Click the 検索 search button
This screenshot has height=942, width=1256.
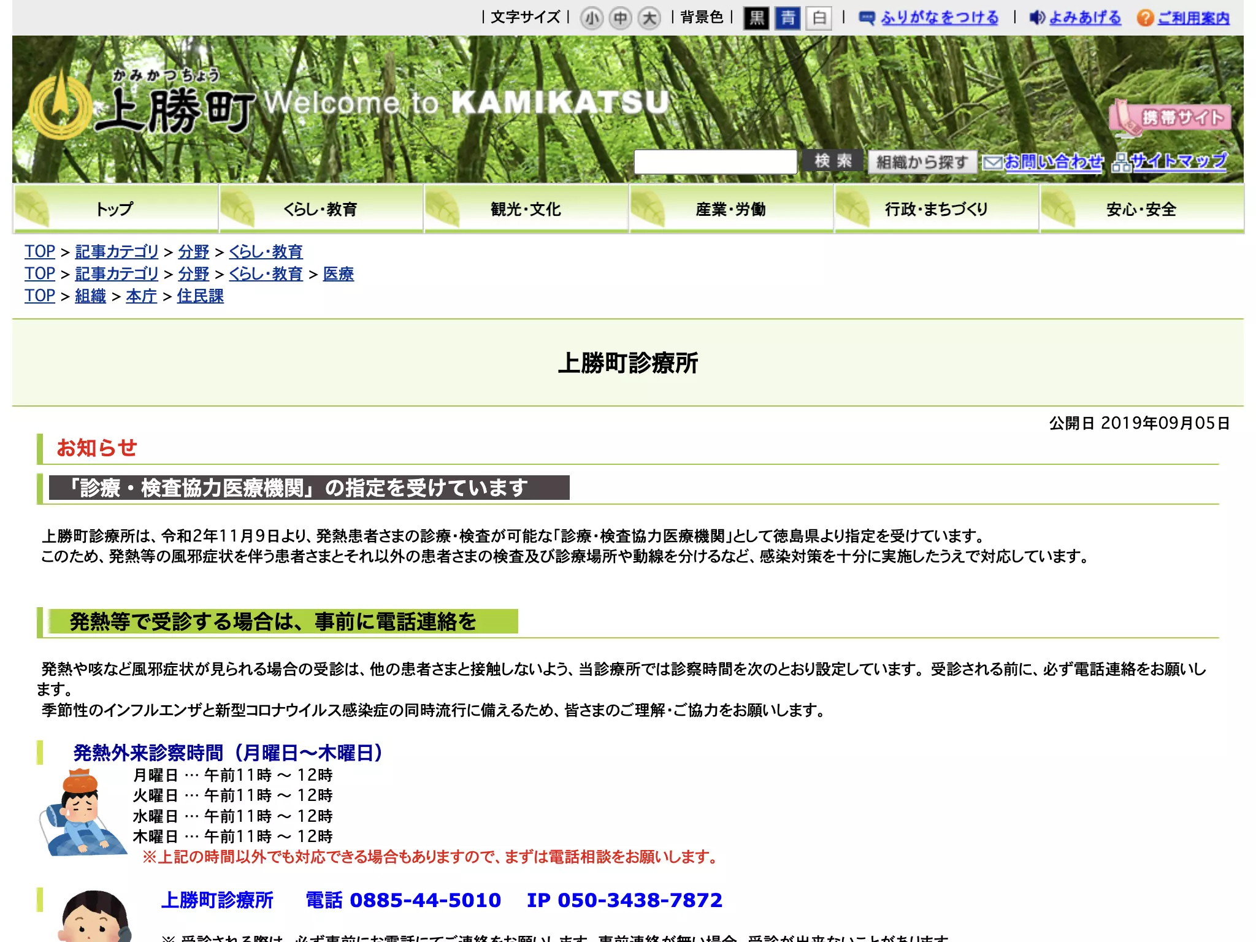833,161
